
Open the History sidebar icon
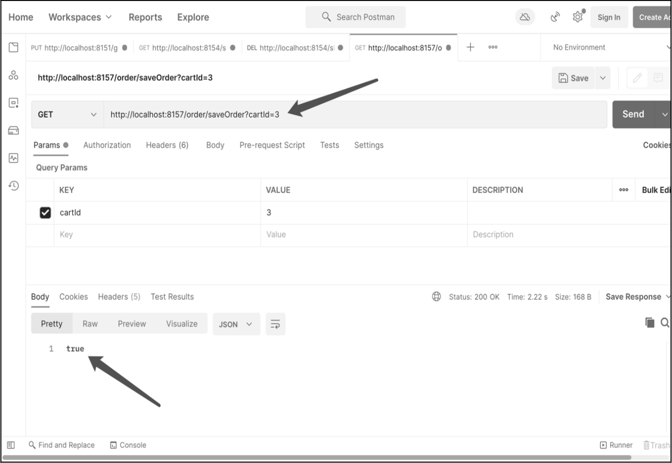12,185
